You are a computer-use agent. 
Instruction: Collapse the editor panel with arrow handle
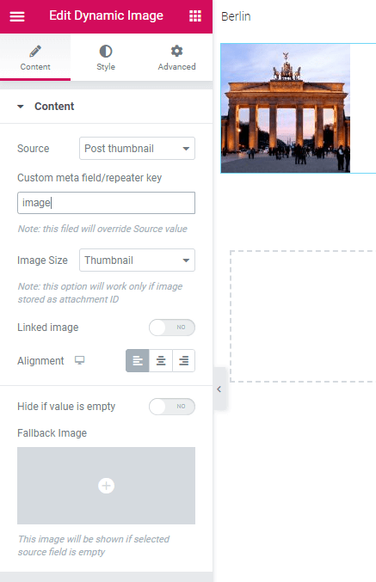[x=219, y=389]
